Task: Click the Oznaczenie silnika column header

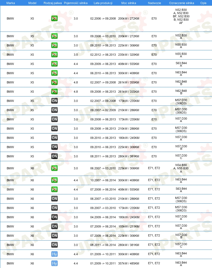Action: tap(181, 3)
